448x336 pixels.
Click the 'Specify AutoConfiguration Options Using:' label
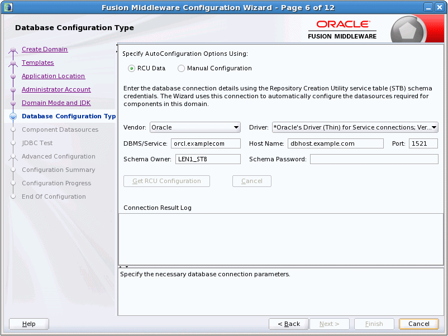tap(185, 54)
